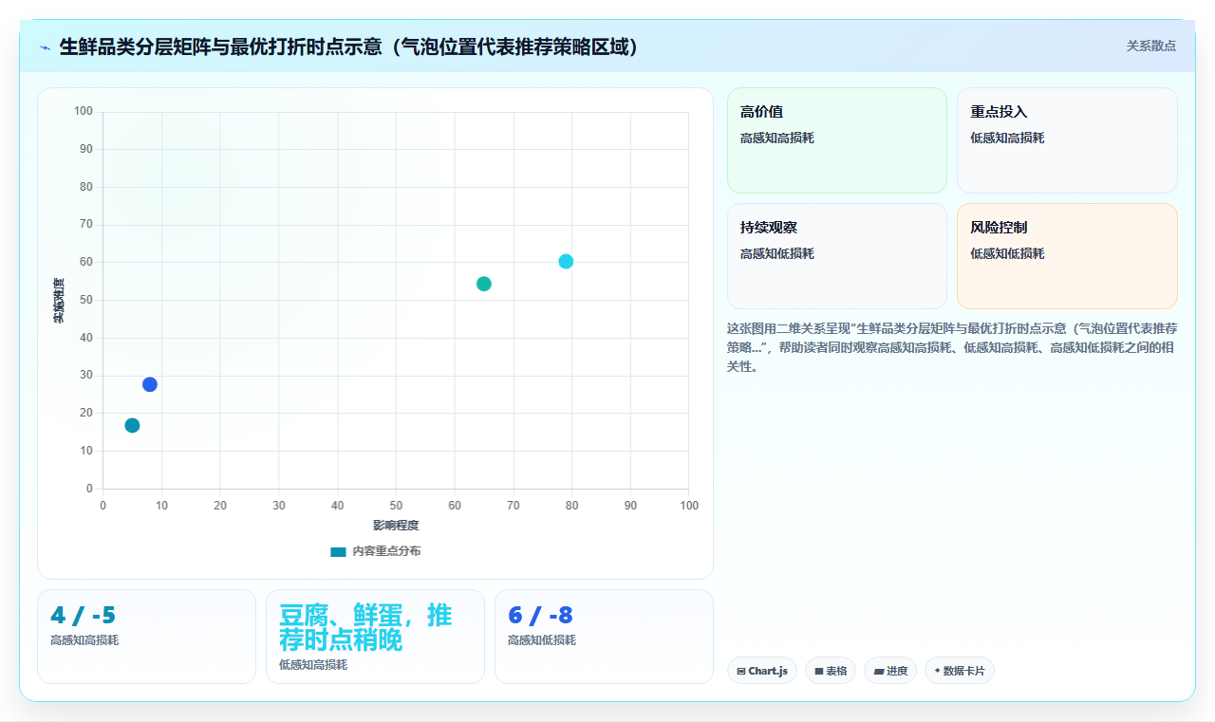This screenshot has width=1215, height=722.
Task: Click the 实施难度 y-axis title
Action: pyautogui.click(x=59, y=300)
